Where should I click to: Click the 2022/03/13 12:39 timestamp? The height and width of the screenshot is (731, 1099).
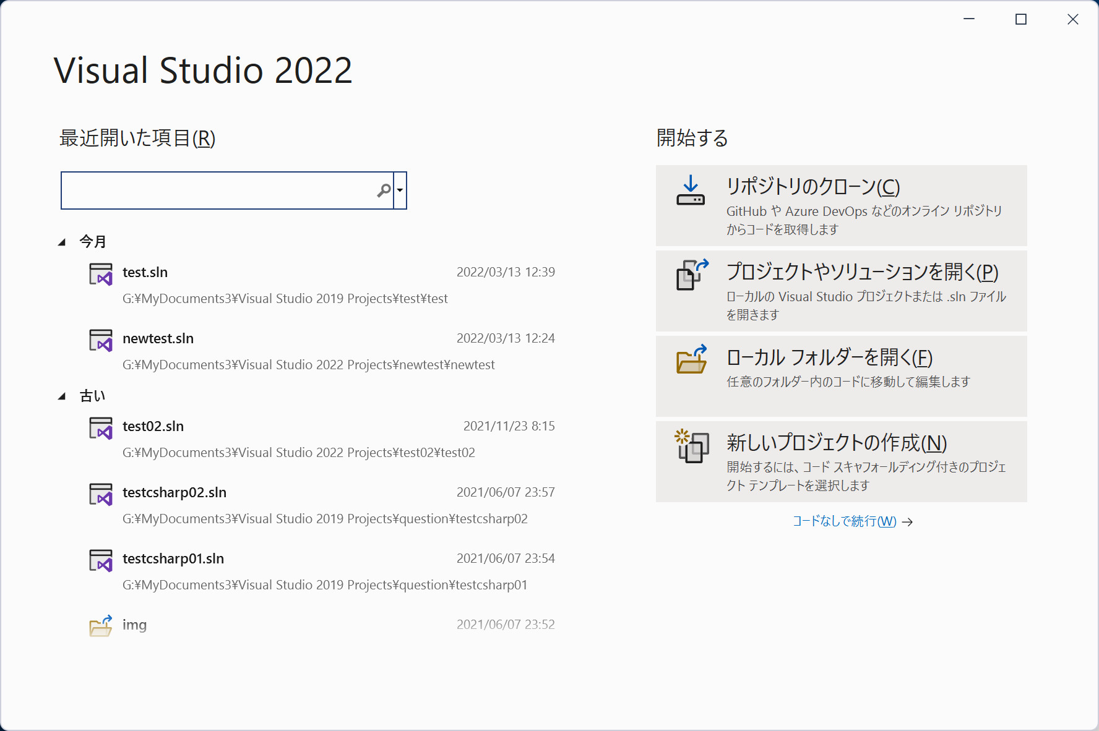click(506, 272)
